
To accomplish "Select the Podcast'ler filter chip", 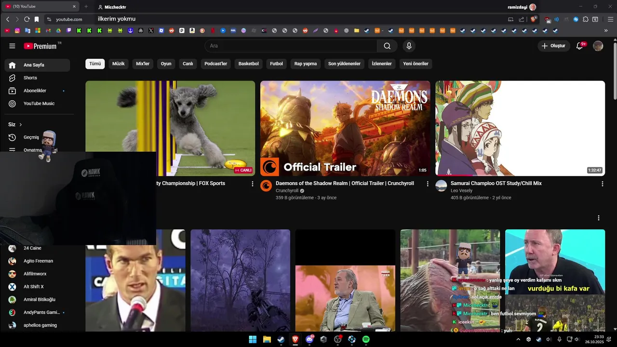I will [216, 64].
